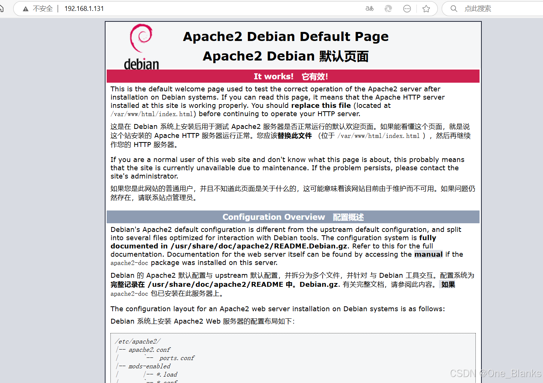Click the bold path /usr/share/doc/apache2/README.Debian.gz
The height and width of the screenshot is (383, 543).
pos(259,246)
